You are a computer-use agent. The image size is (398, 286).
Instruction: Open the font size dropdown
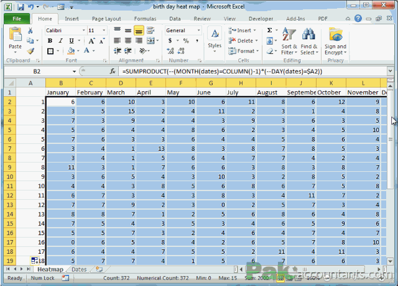104,30
